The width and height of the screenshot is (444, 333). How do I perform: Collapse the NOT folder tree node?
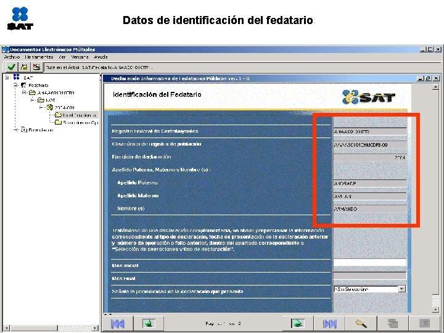33,100
